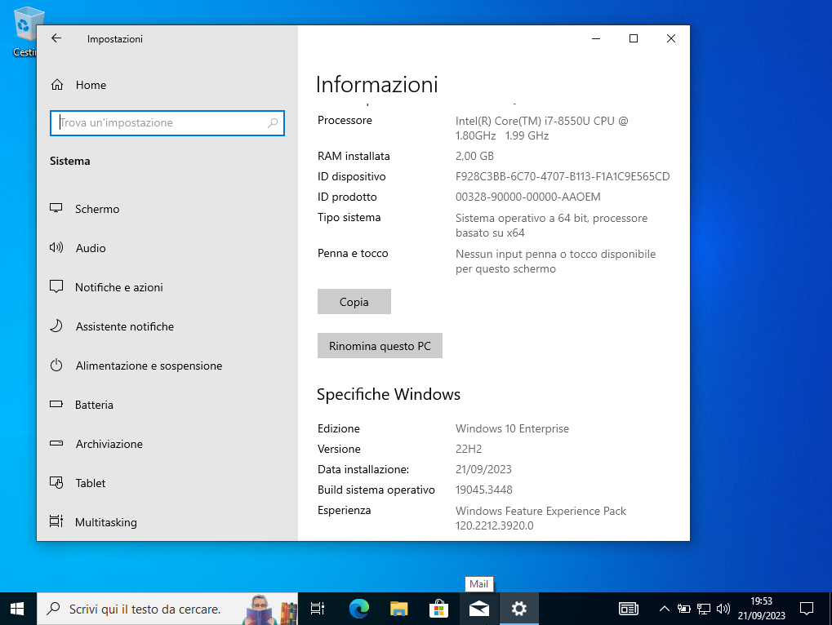
Task: Click the Copia button
Action: click(x=354, y=302)
